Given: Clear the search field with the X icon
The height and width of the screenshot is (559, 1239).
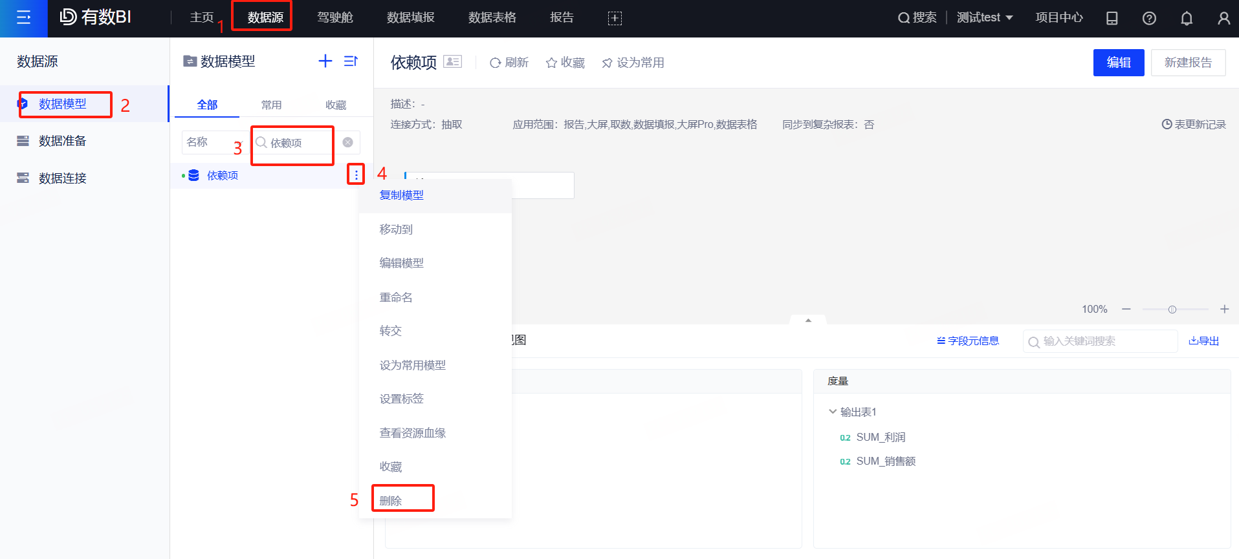Looking at the screenshot, I should (348, 142).
